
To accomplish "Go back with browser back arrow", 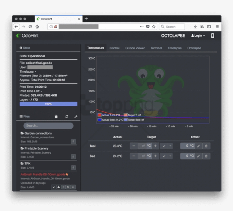I will pyautogui.click(x=16, y=27).
